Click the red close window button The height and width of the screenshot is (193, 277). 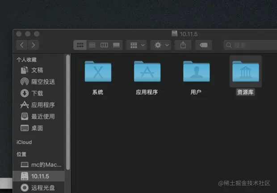[19, 34]
